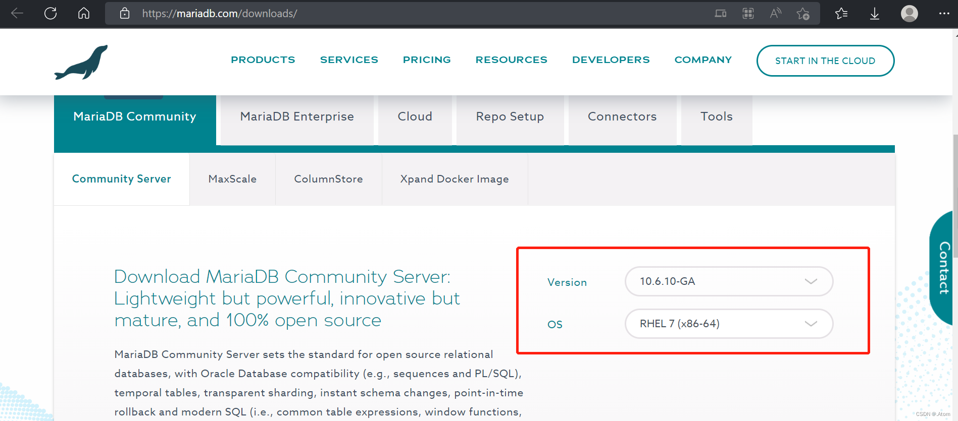The height and width of the screenshot is (421, 958).
Task: Open the PRODUCTS navigation menu
Action: 263,59
